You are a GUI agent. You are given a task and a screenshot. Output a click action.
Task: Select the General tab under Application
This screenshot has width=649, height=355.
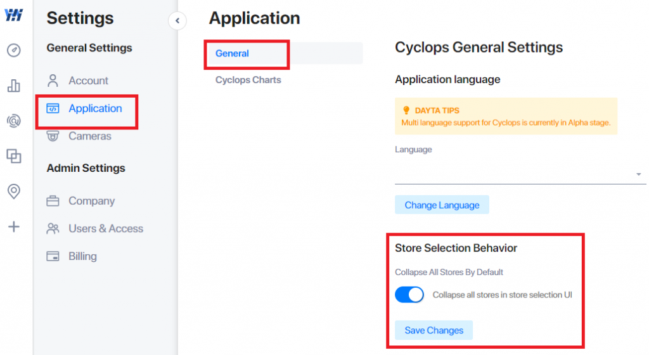tap(232, 53)
